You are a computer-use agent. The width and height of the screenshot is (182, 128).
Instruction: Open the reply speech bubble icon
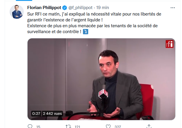pos(30,126)
